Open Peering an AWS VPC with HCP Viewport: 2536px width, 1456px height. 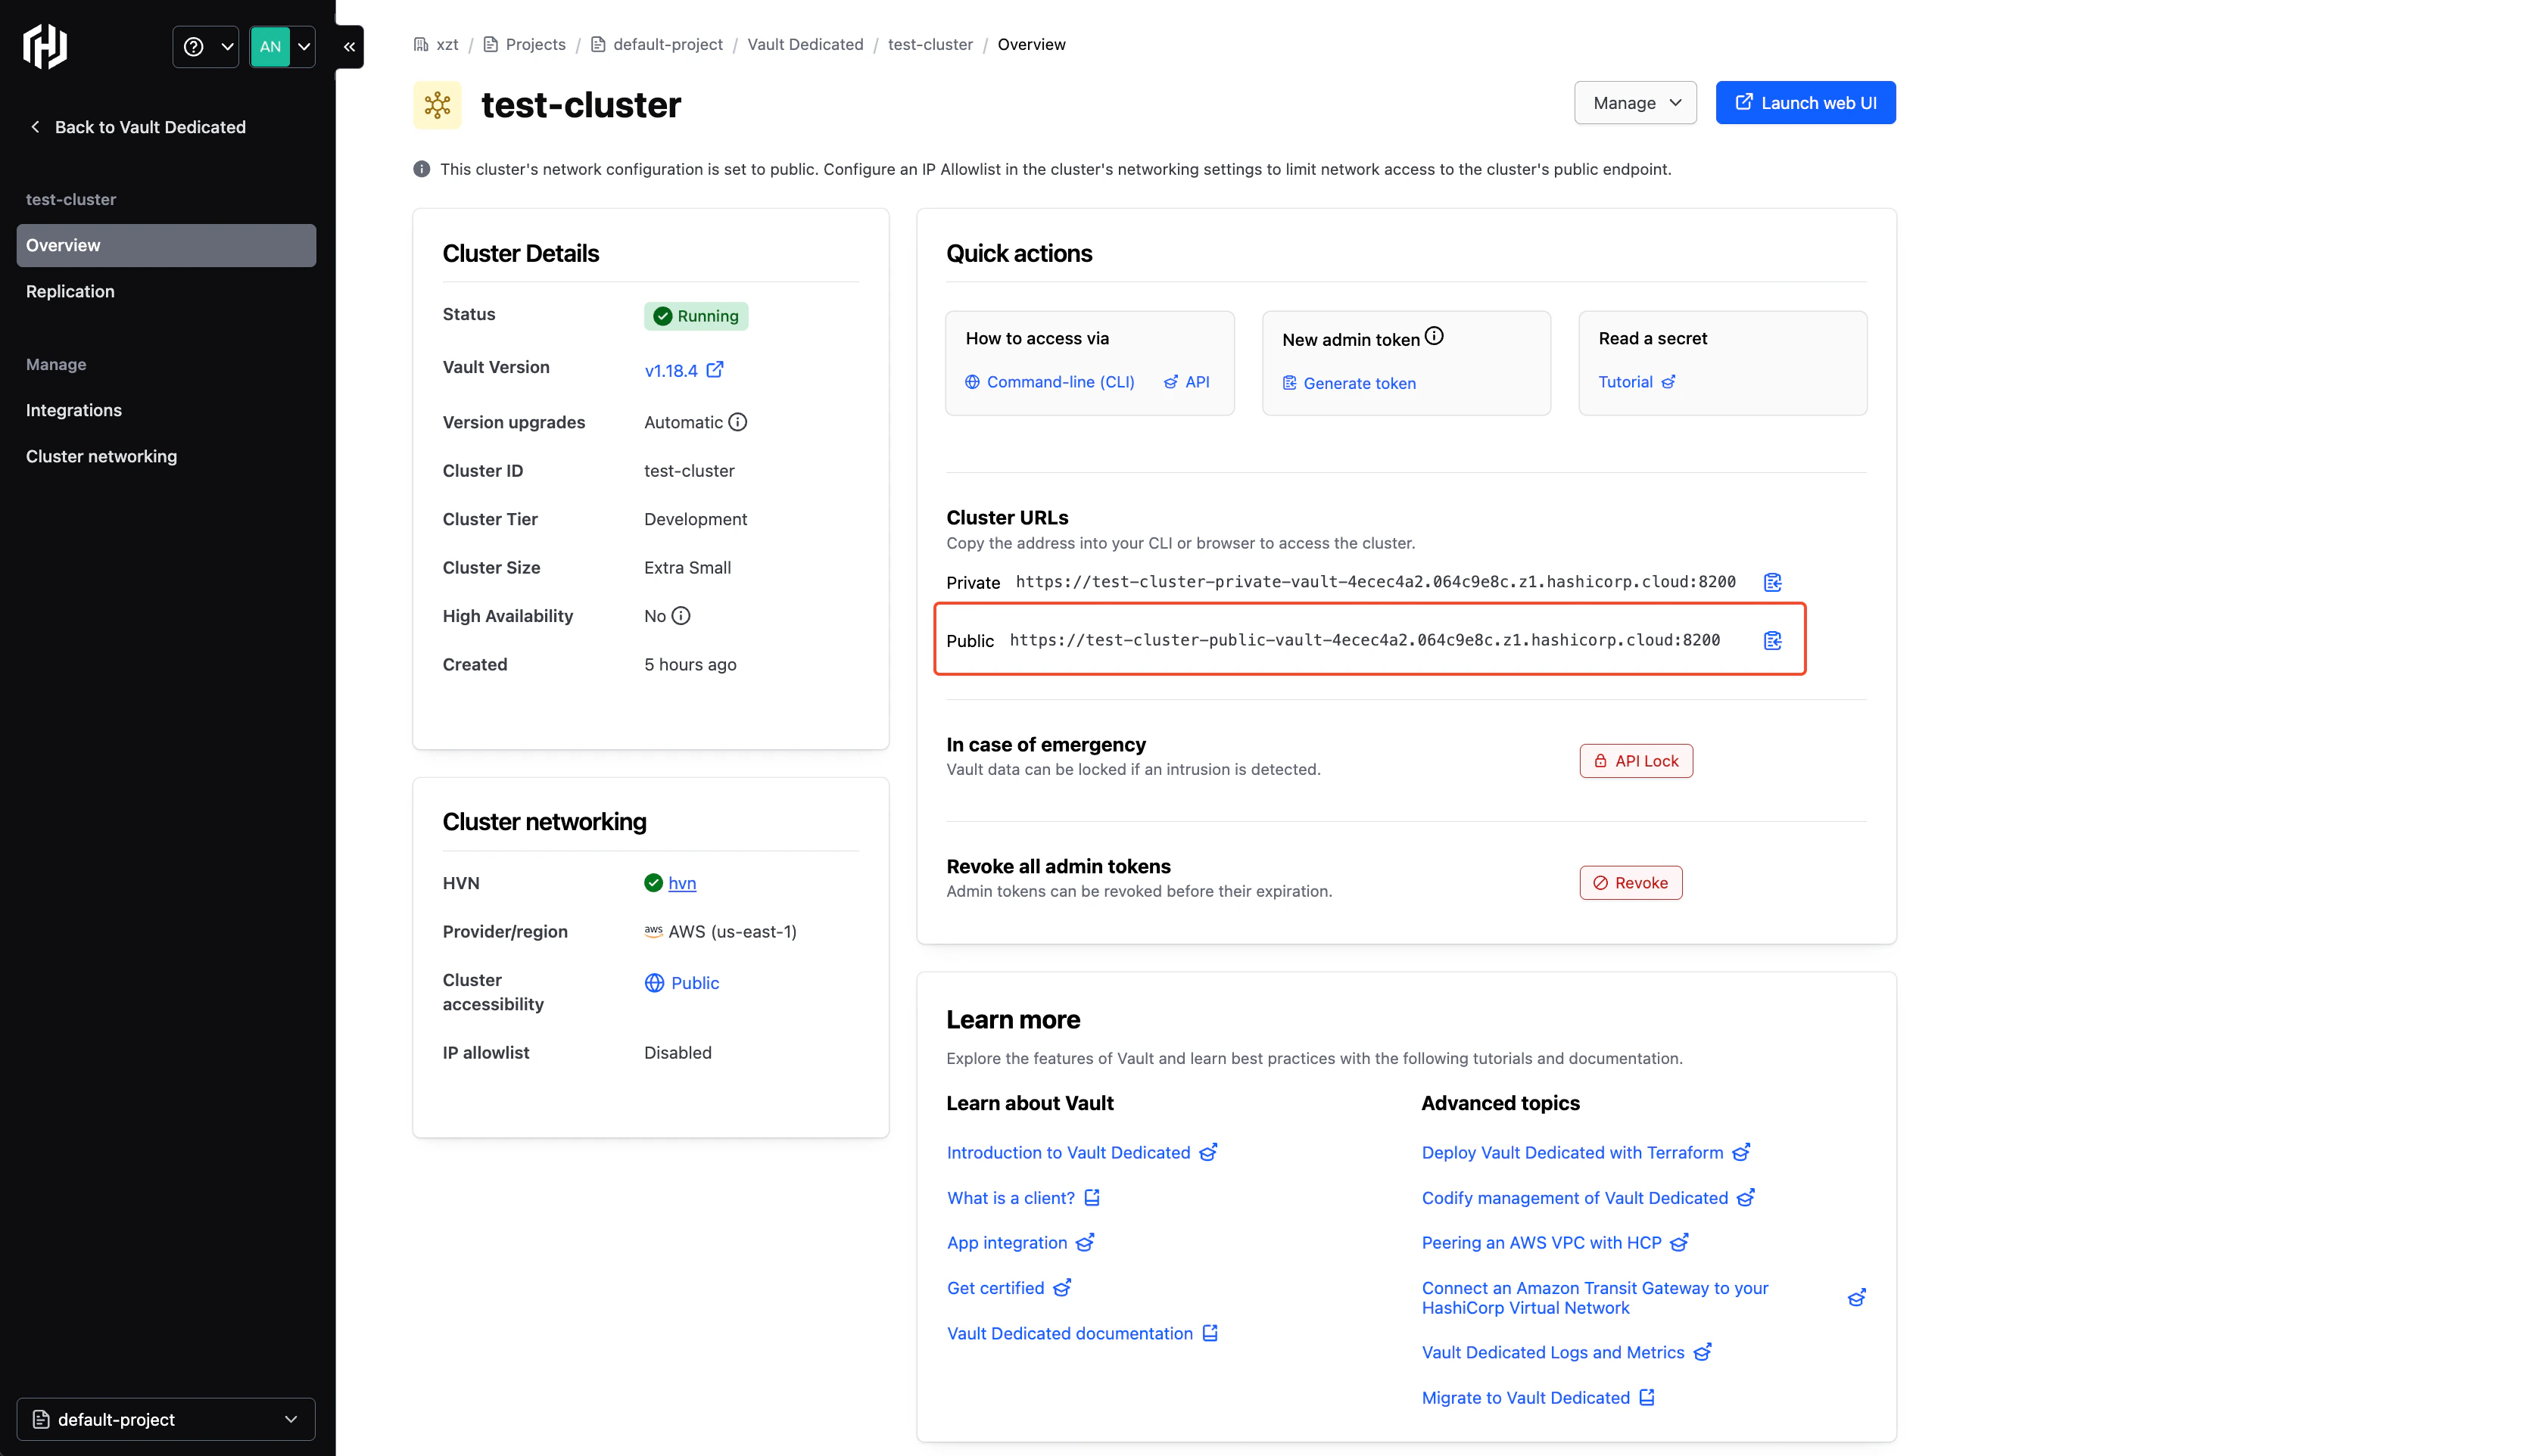point(1555,1242)
